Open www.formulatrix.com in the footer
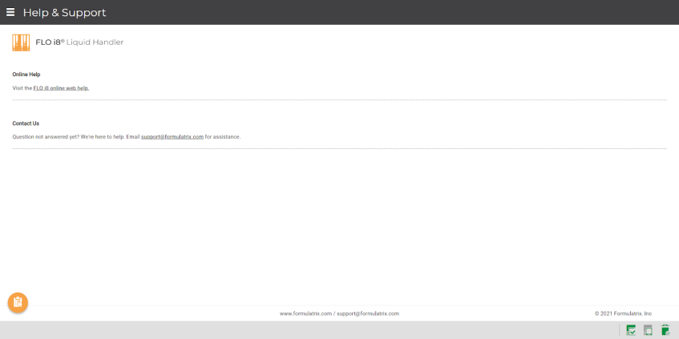Viewport: 679px width, 339px height. (x=305, y=313)
